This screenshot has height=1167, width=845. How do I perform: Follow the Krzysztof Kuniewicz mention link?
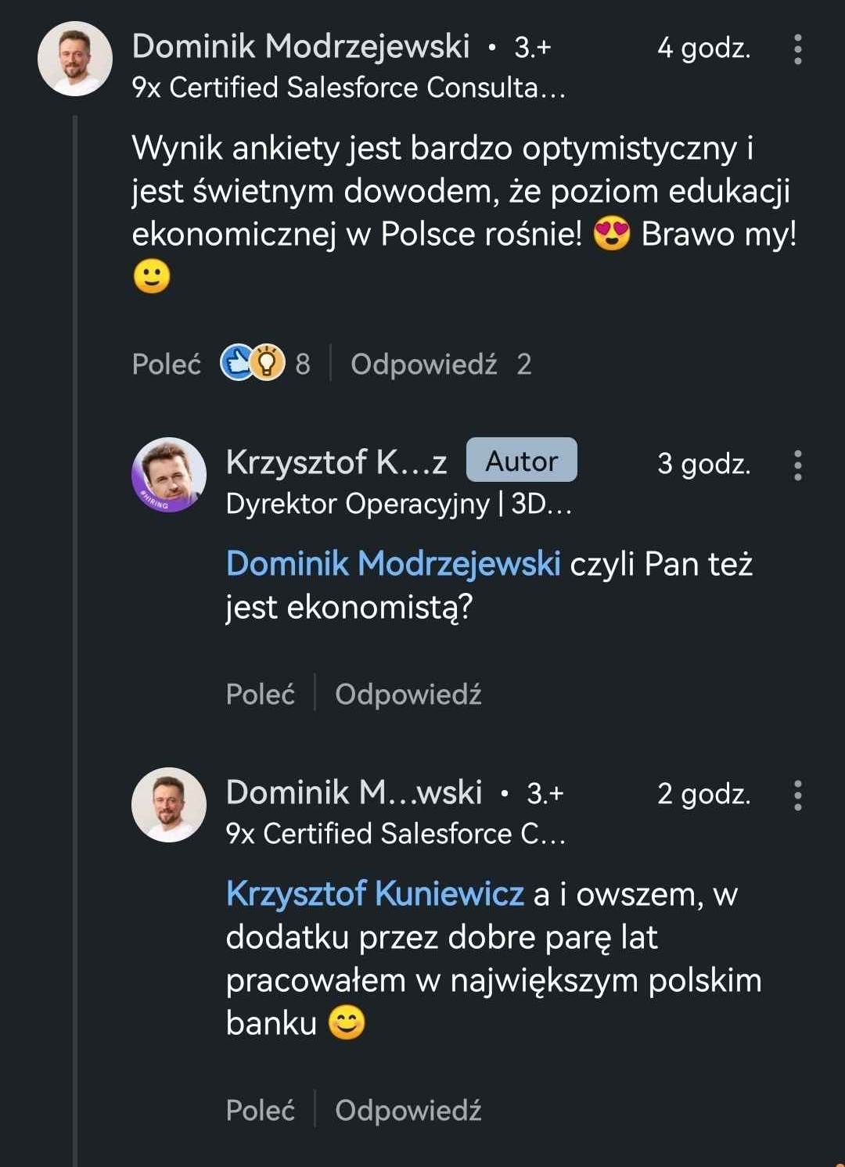click(x=375, y=893)
